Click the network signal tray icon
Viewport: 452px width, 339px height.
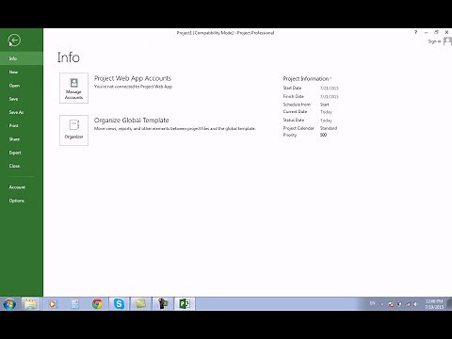coord(408,304)
